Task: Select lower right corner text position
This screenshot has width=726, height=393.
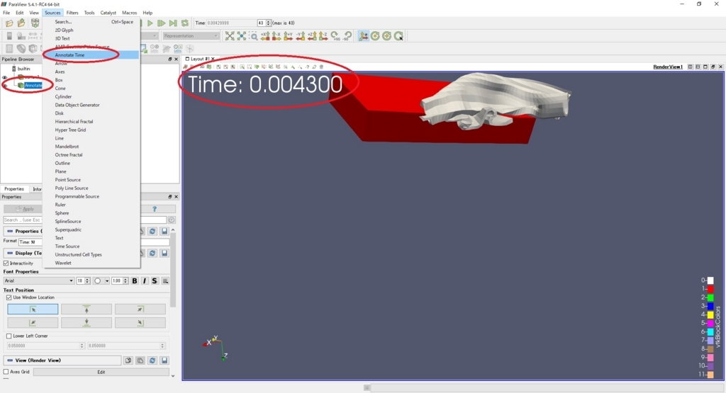Action: click(140, 322)
